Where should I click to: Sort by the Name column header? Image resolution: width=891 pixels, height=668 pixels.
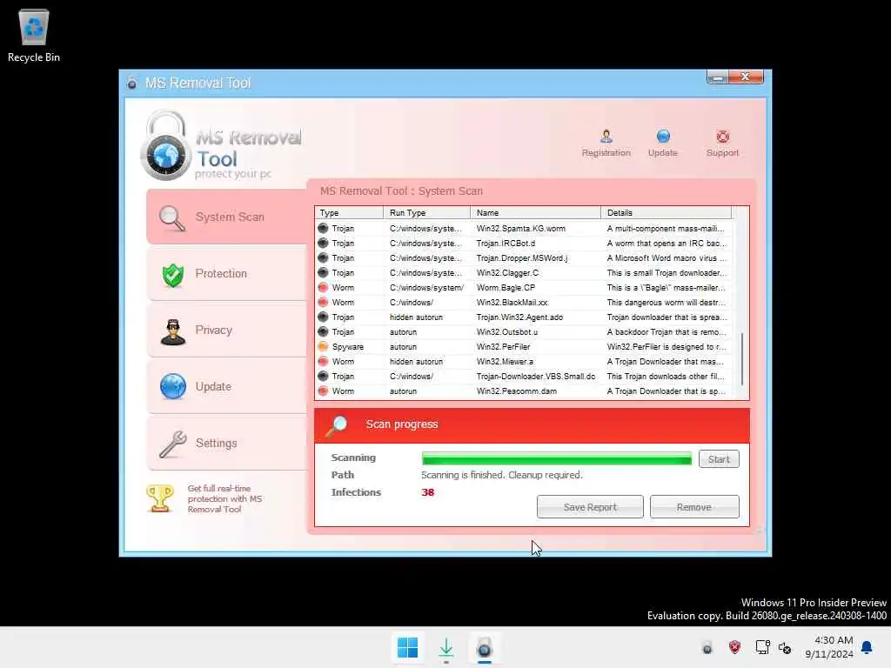(535, 212)
